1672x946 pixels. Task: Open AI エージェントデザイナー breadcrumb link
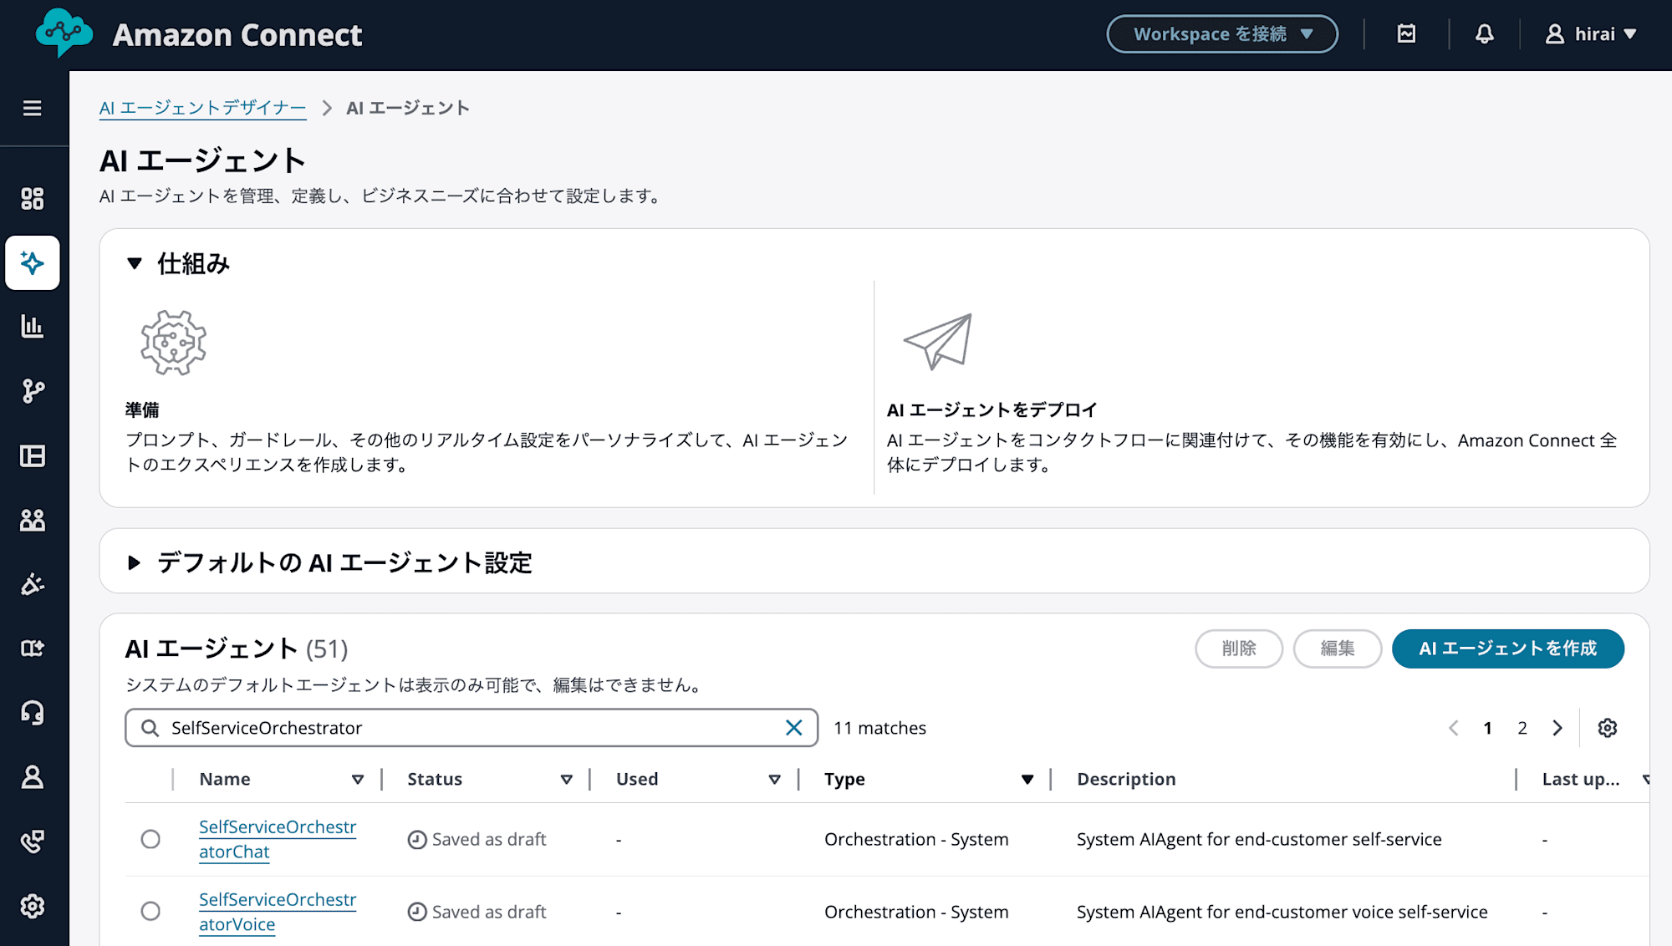coord(202,108)
